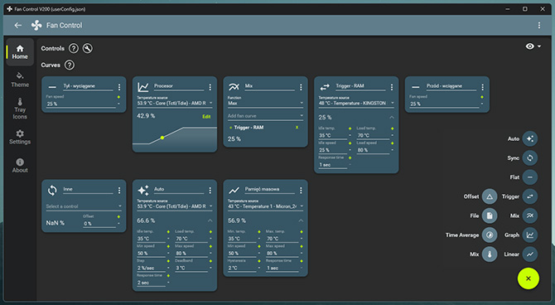Viewport: 555px width, 305px height.
Task: Click the Procesor card title field
Action: click(179, 86)
